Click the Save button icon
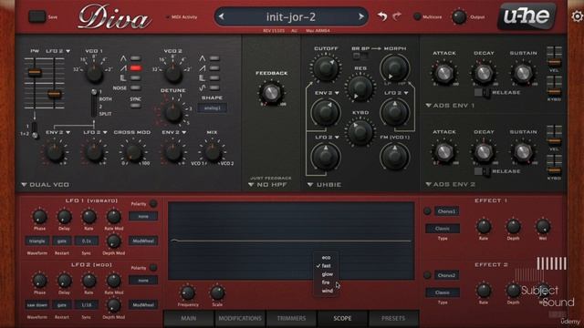The height and width of the screenshot is (328, 584). point(37,16)
